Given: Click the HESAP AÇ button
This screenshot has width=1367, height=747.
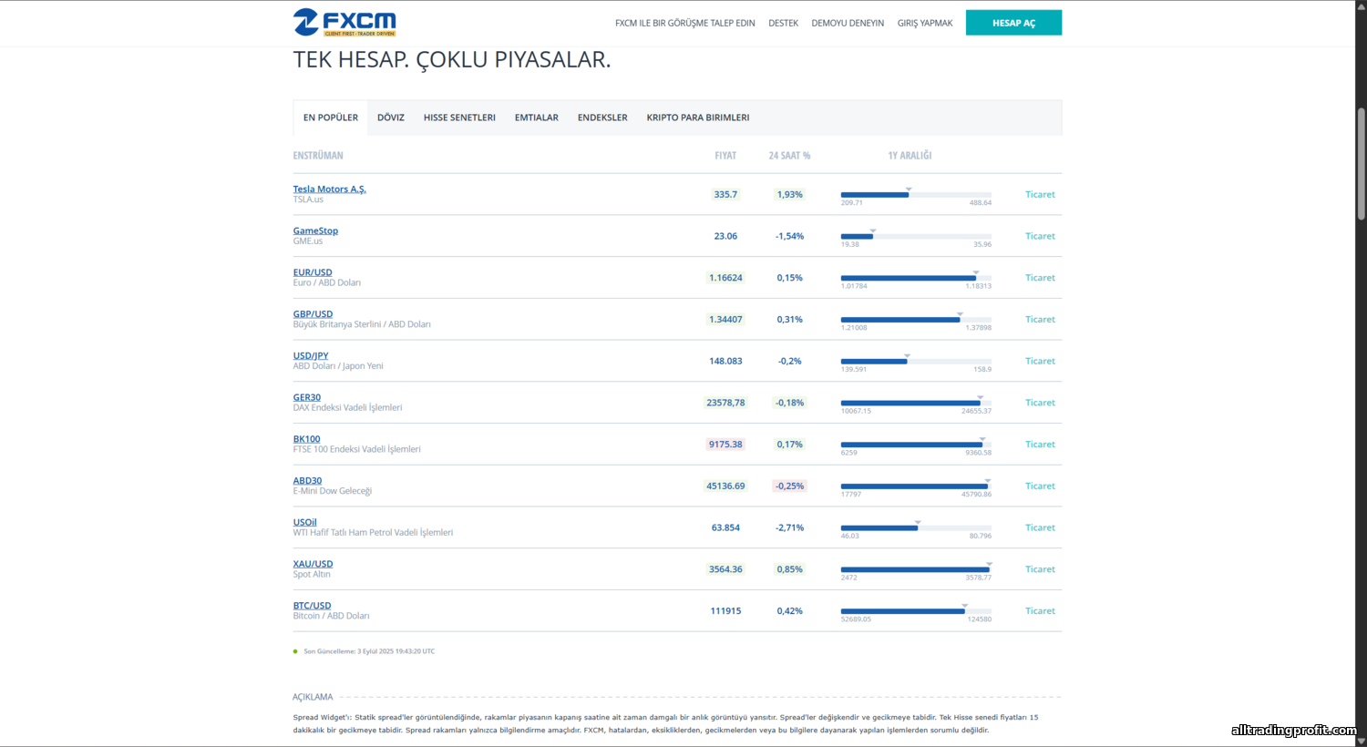Looking at the screenshot, I should 1013,23.
